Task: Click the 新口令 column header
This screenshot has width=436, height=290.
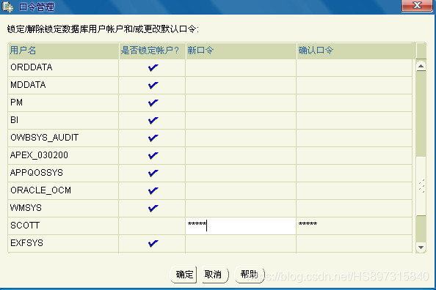Action: click(x=241, y=51)
